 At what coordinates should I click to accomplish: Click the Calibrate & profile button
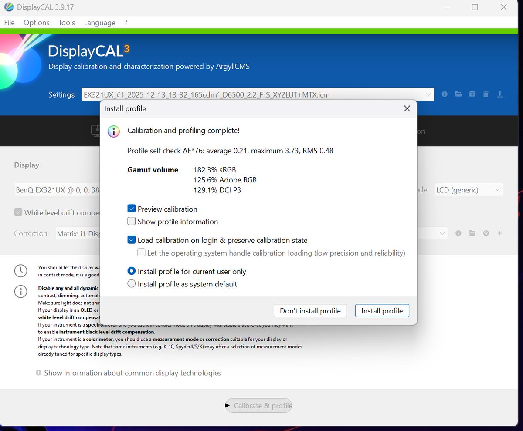pos(258,406)
